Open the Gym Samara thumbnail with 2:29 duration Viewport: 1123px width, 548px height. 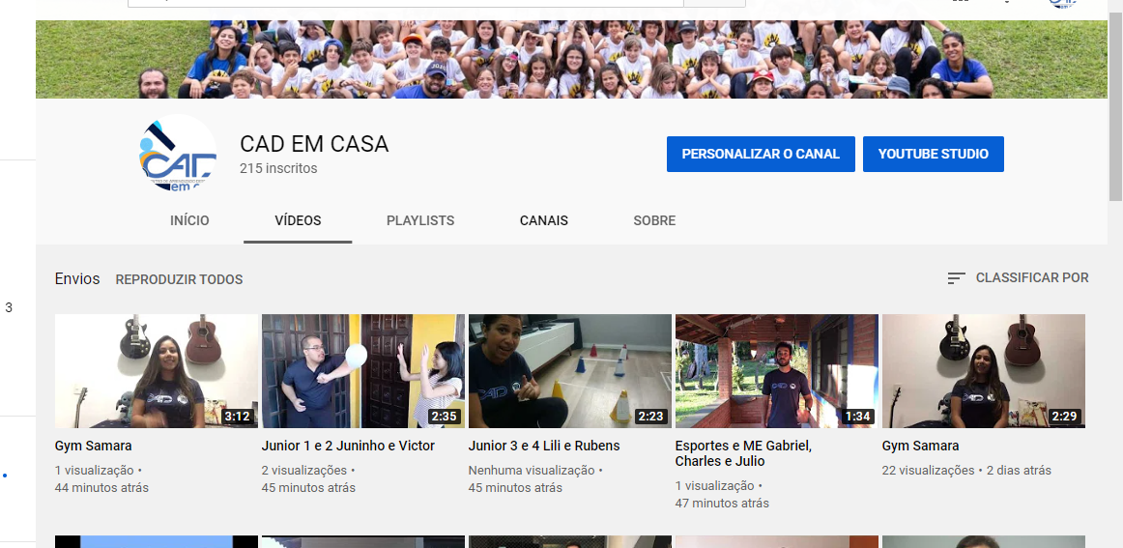[x=983, y=371]
